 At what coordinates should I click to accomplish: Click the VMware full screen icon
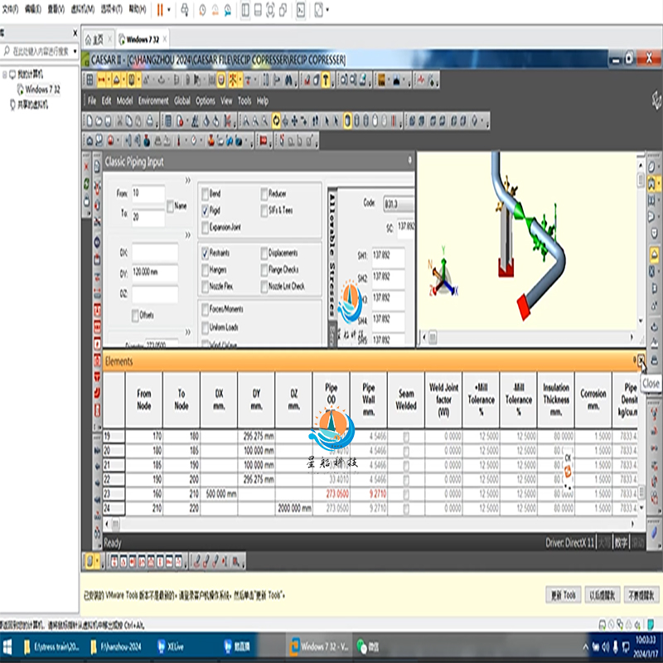tap(270, 10)
